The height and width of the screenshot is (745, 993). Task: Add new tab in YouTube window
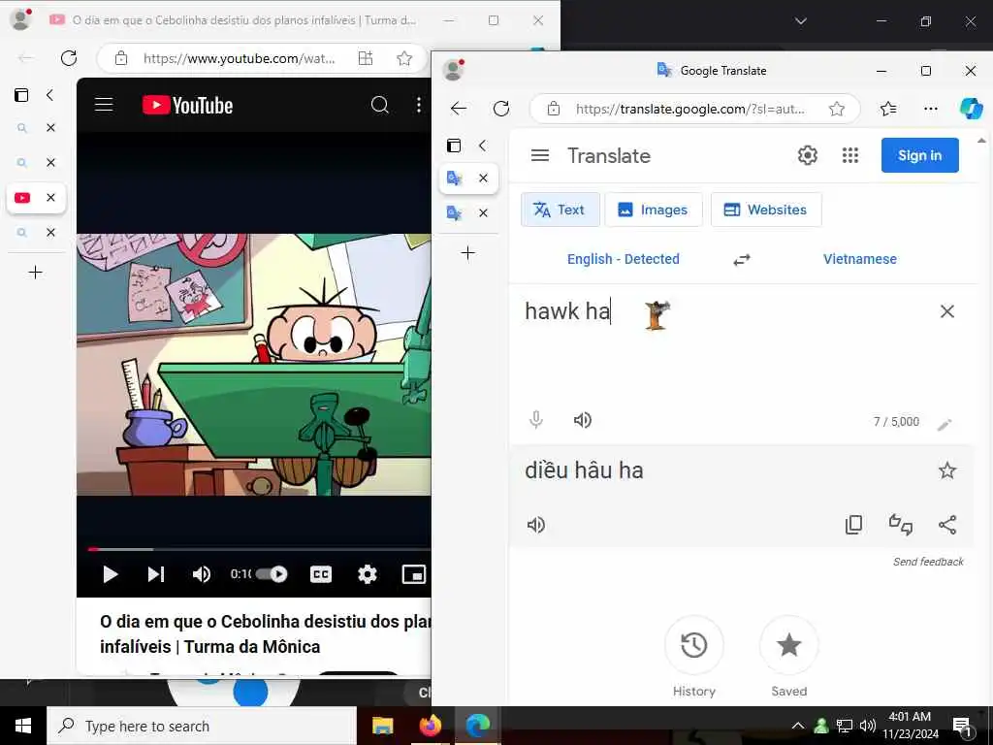36,273
